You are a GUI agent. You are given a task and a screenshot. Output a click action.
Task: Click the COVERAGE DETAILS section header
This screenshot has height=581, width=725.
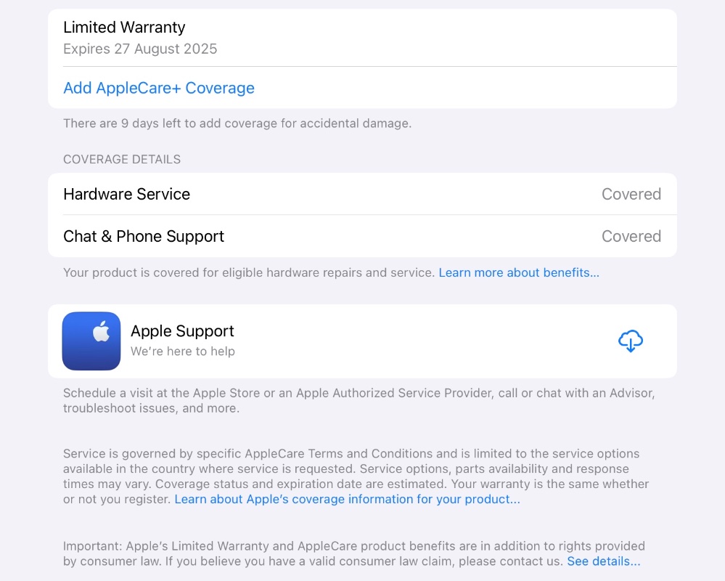click(x=122, y=159)
